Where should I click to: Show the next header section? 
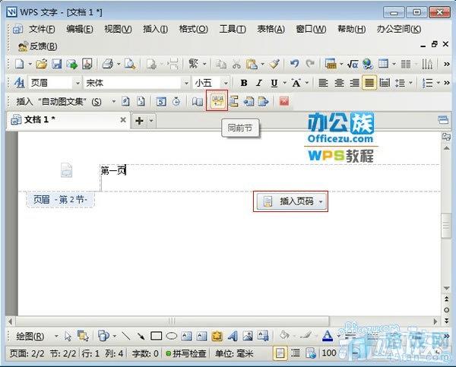(263, 102)
